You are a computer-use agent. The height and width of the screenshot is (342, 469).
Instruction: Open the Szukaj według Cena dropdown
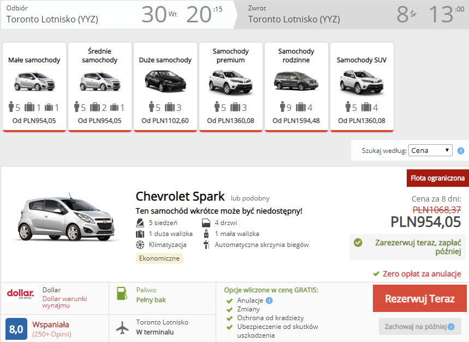pos(430,150)
